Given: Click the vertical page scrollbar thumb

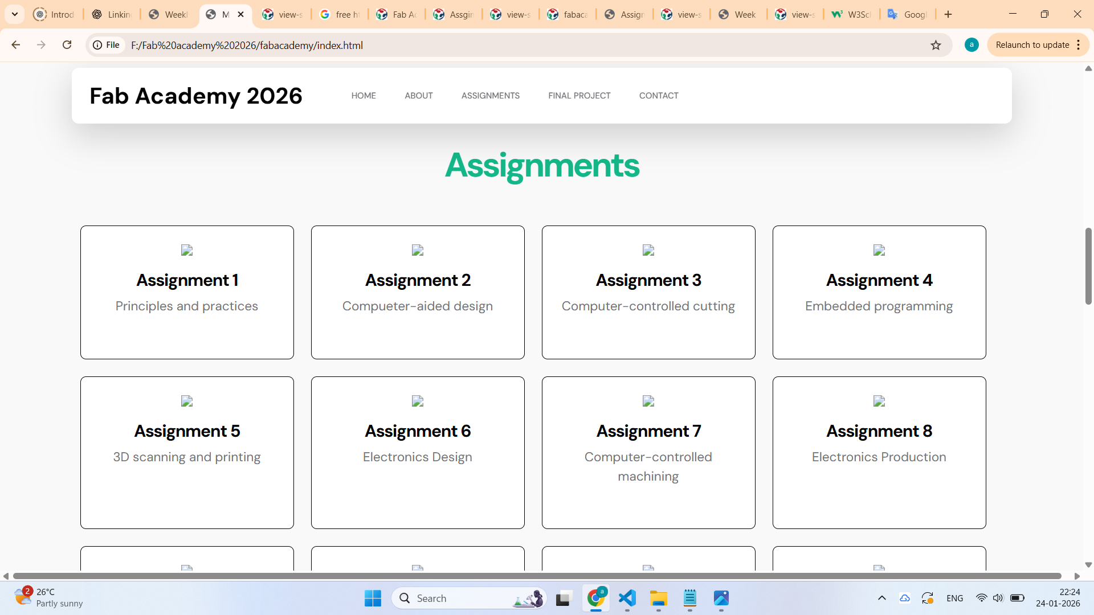Looking at the screenshot, I should 1088,266.
